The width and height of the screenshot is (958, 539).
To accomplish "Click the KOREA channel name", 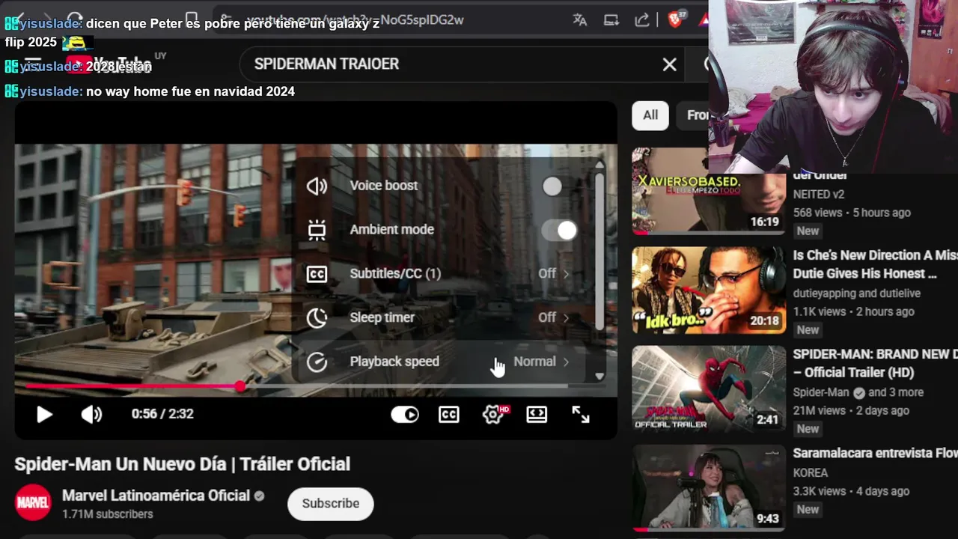I will tap(811, 473).
